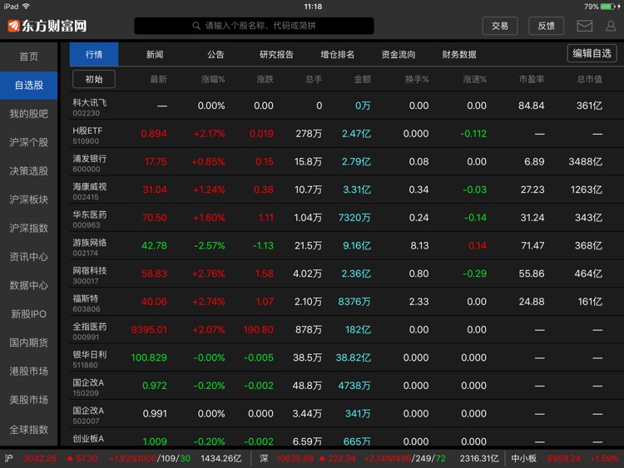This screenshot has height=468, width=624.
Task: Sort by the 换手% column header
Action: click(x=417, y=79)
